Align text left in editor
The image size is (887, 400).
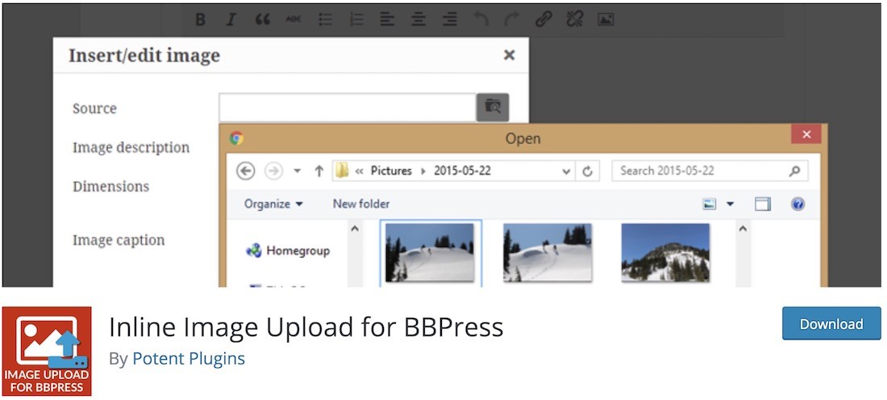tap(387, 20)
